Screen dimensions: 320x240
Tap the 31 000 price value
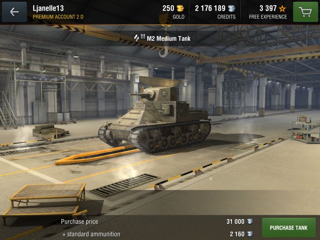(x=235, y=221)
